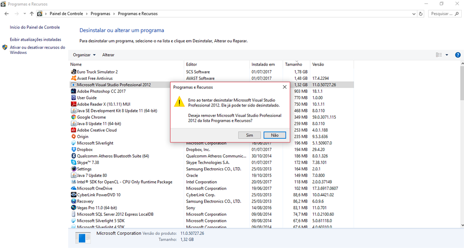Screen dimensions: 464x248
Task: Open Exibir atualizações instaladas link
Action: point(35,39)
